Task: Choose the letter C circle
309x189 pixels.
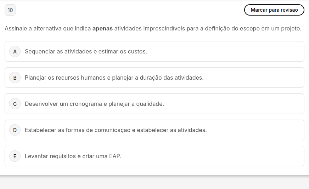Action: point(15,104)
